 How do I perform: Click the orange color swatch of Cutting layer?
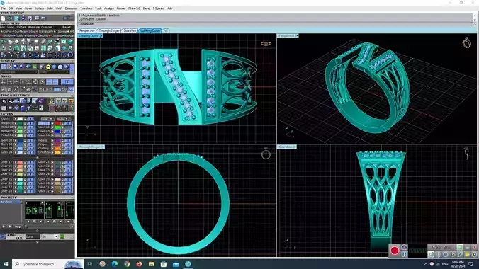(x=57, y=148)
